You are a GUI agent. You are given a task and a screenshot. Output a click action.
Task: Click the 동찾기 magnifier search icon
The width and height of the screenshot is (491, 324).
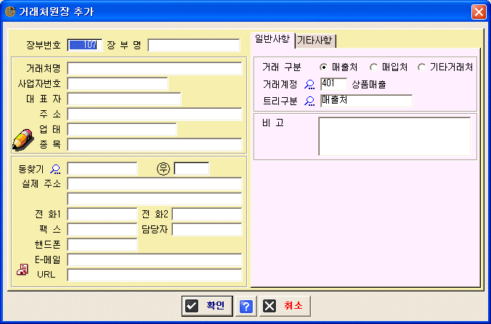pyautogui.click(x=55, y=169)
